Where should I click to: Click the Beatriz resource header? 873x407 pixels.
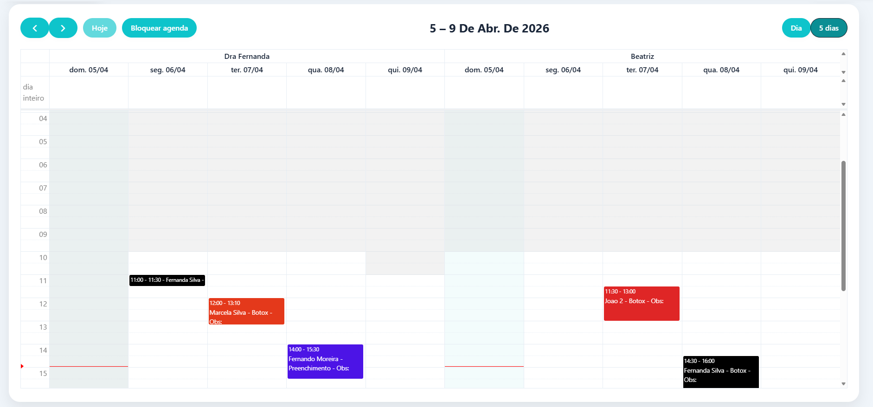(642, 57)
